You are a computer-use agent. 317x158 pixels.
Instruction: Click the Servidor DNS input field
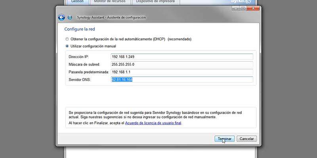(182, 80)
